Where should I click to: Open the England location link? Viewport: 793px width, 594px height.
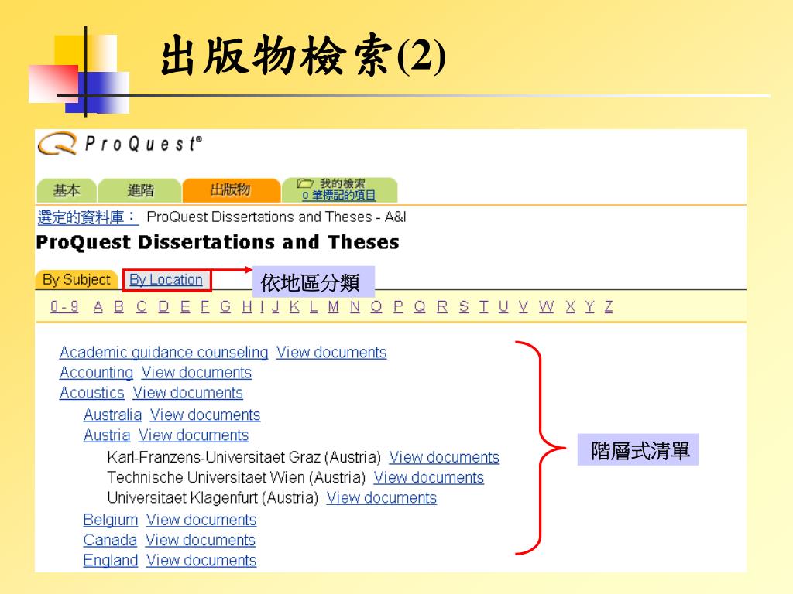click(110, 561)
